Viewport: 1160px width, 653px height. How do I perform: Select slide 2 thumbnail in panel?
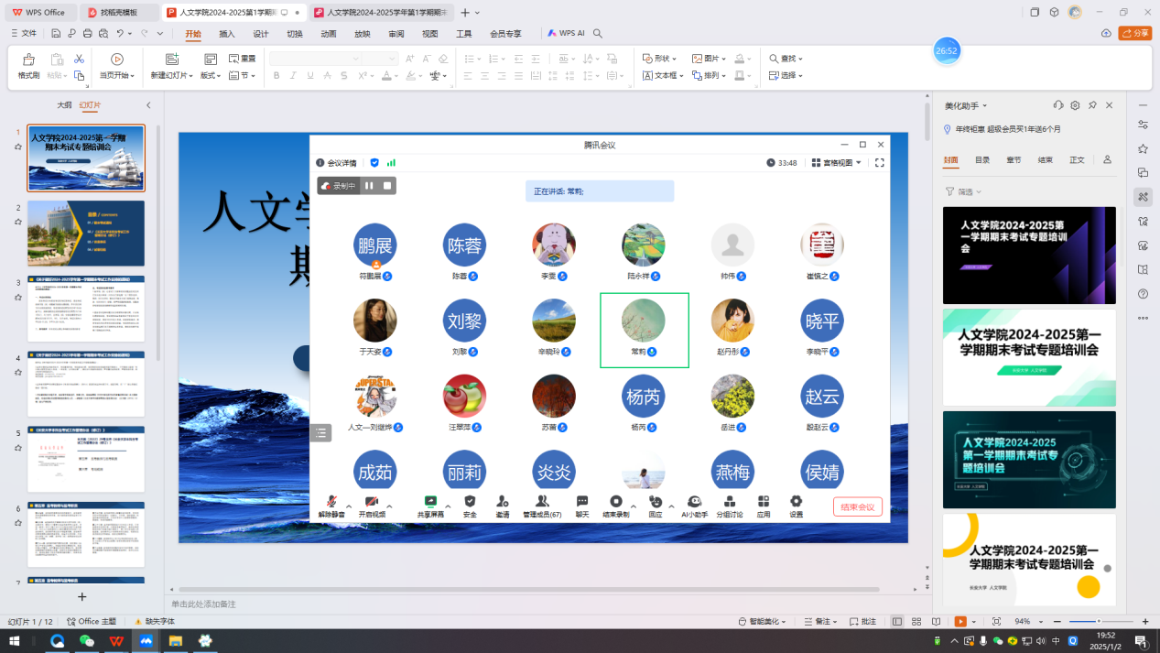coord(86,234)
